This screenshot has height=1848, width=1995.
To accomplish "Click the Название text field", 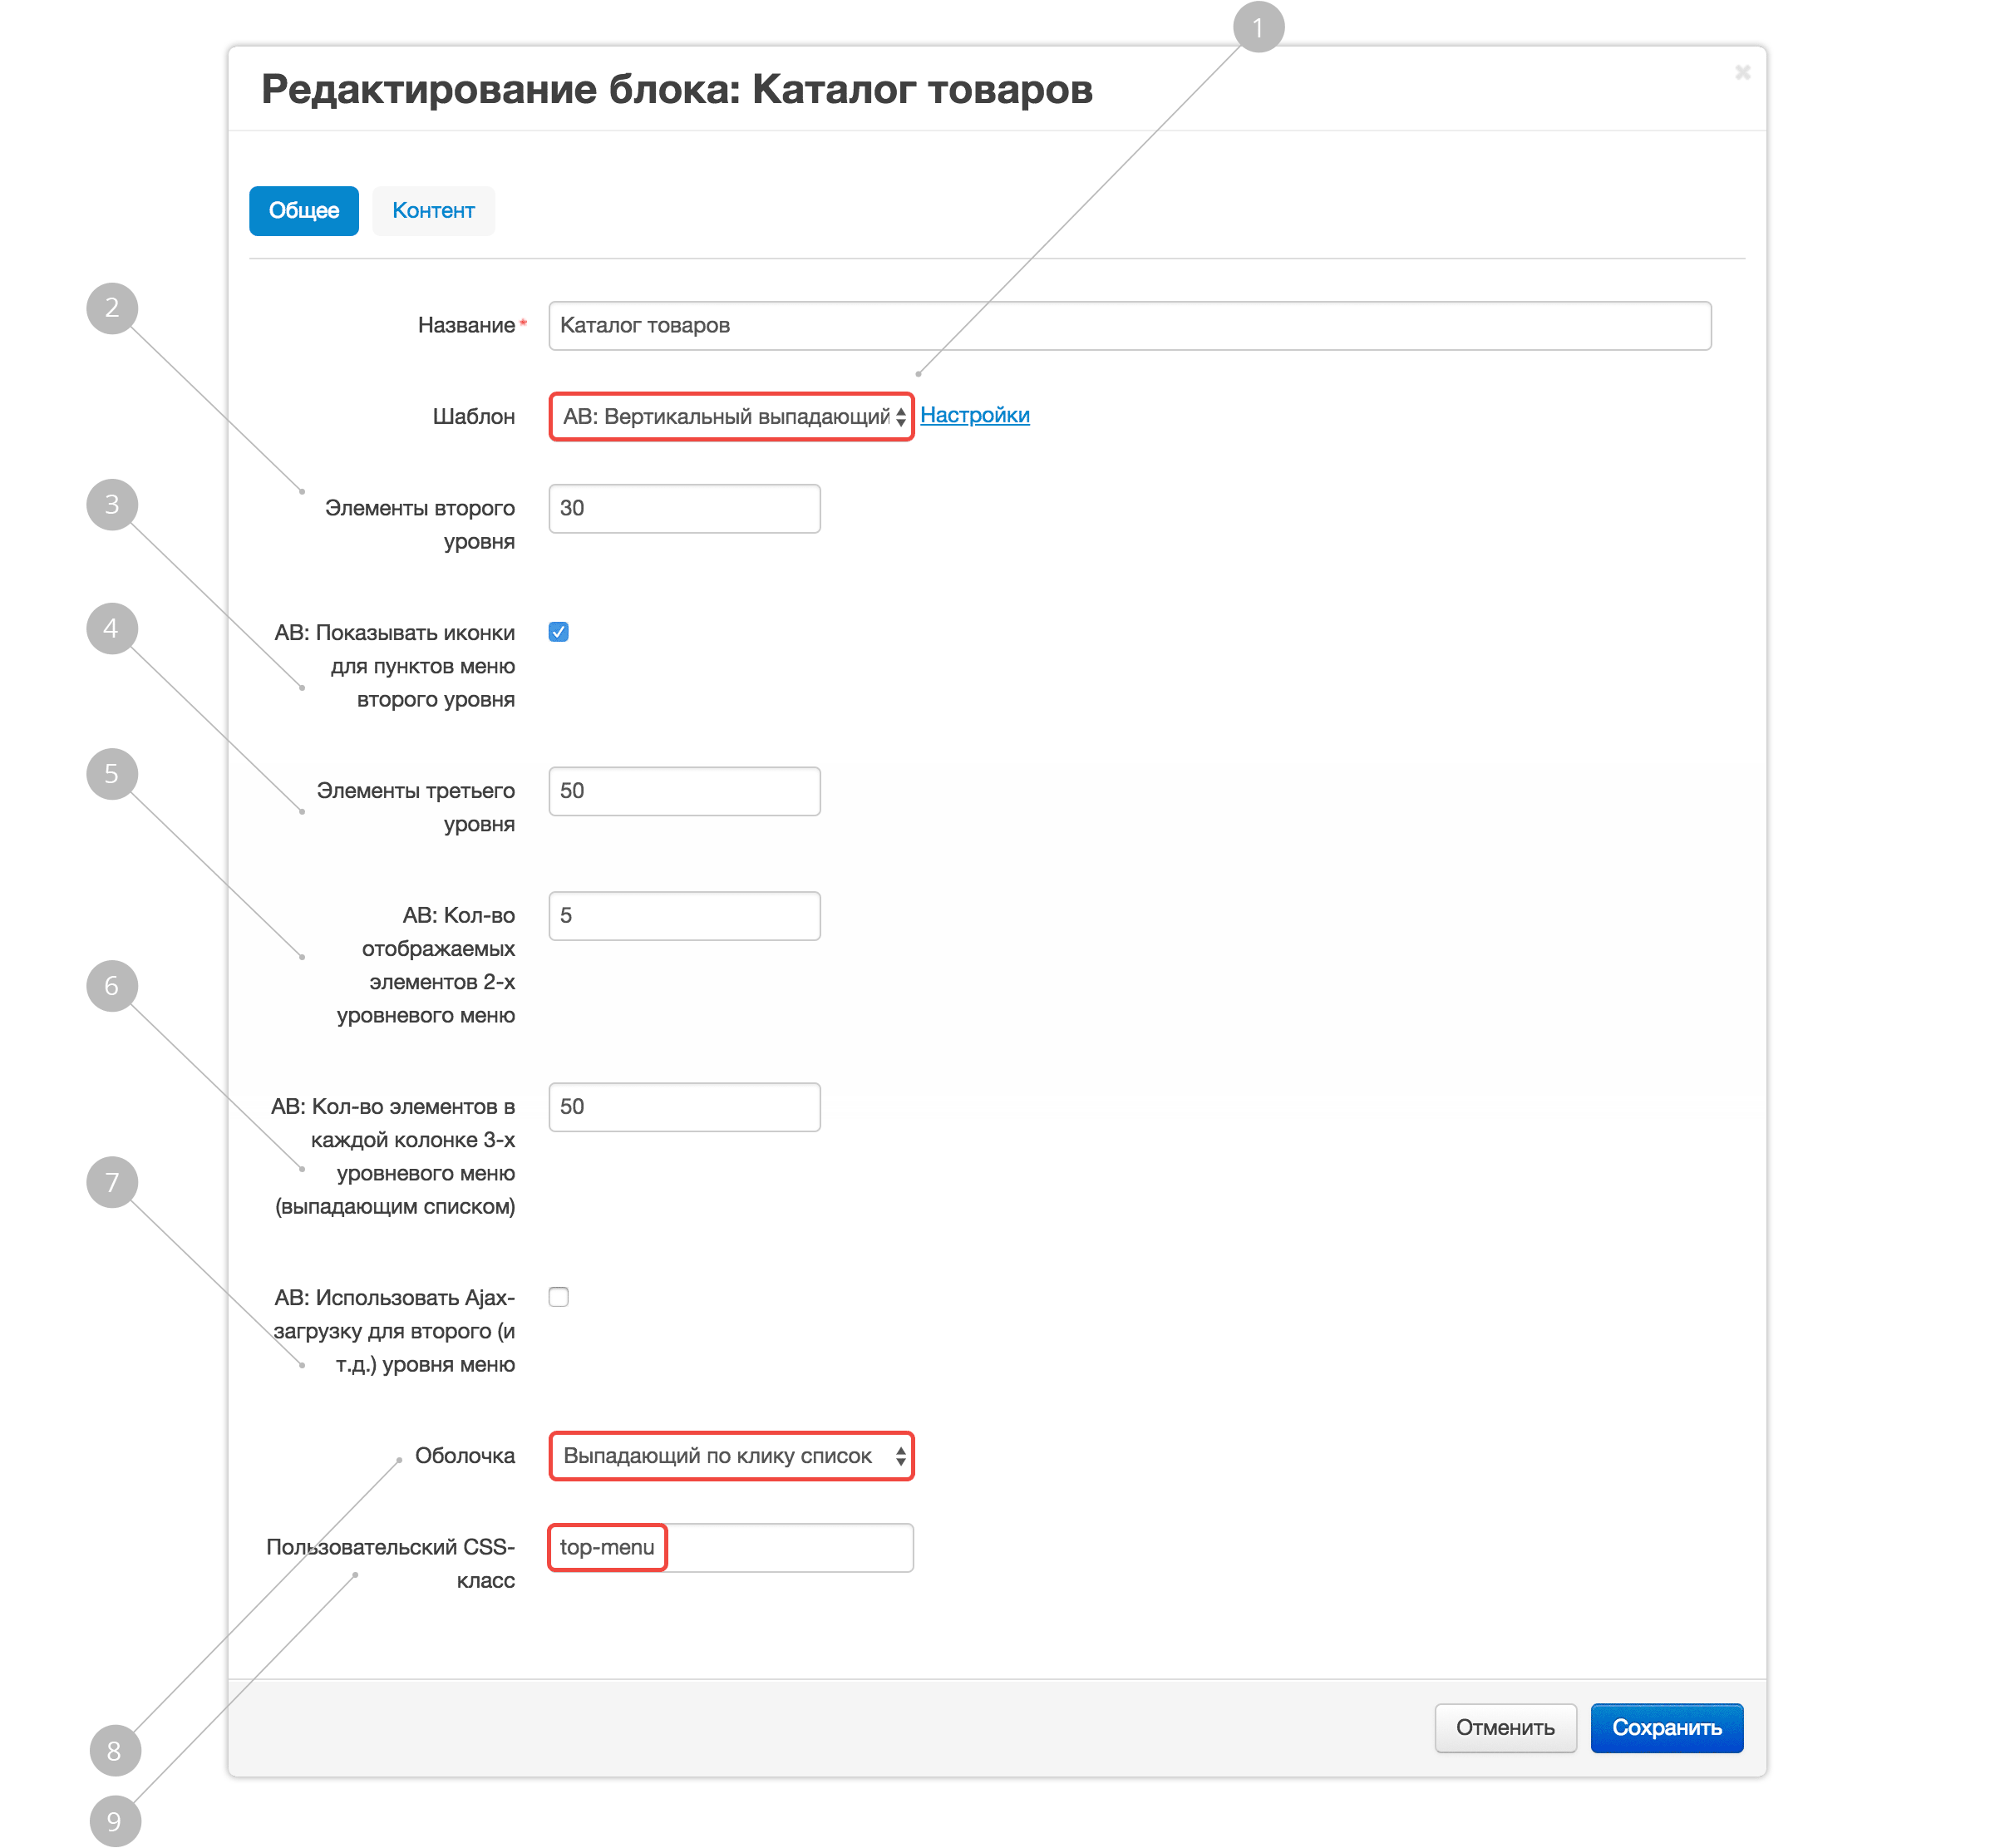I will tap(1129, 326).
